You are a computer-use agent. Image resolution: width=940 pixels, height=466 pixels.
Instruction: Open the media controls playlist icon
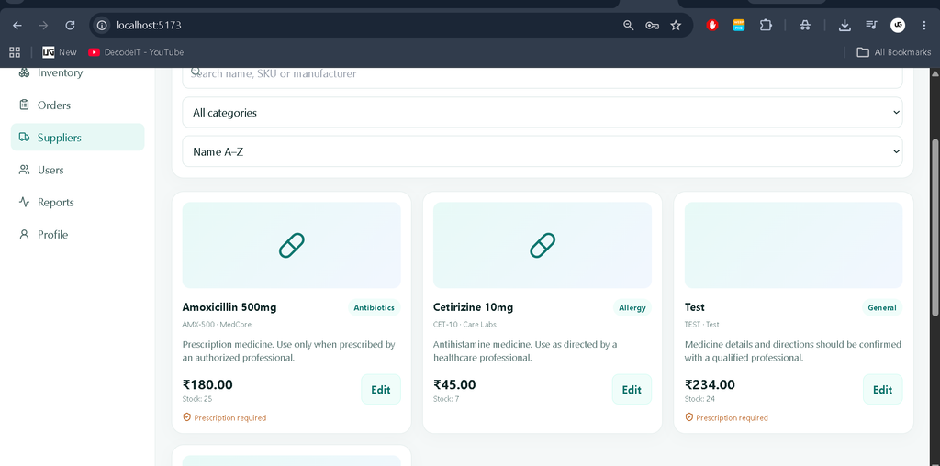[871, 25]
